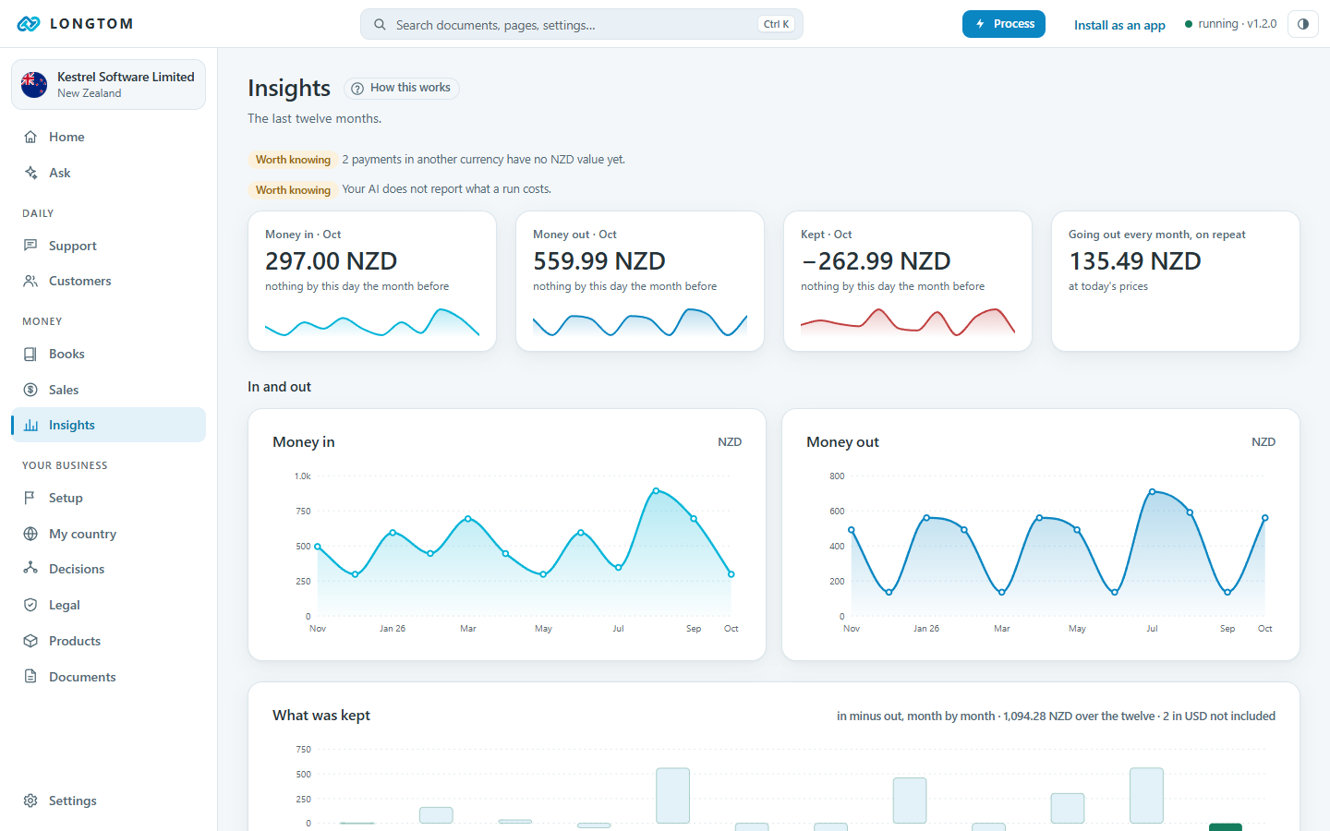Click the Insights bar chart icon
This screenshot has width=1330, height=831.
[30, 425]
